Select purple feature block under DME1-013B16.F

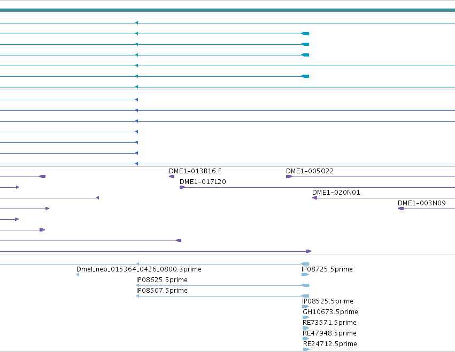172,177
